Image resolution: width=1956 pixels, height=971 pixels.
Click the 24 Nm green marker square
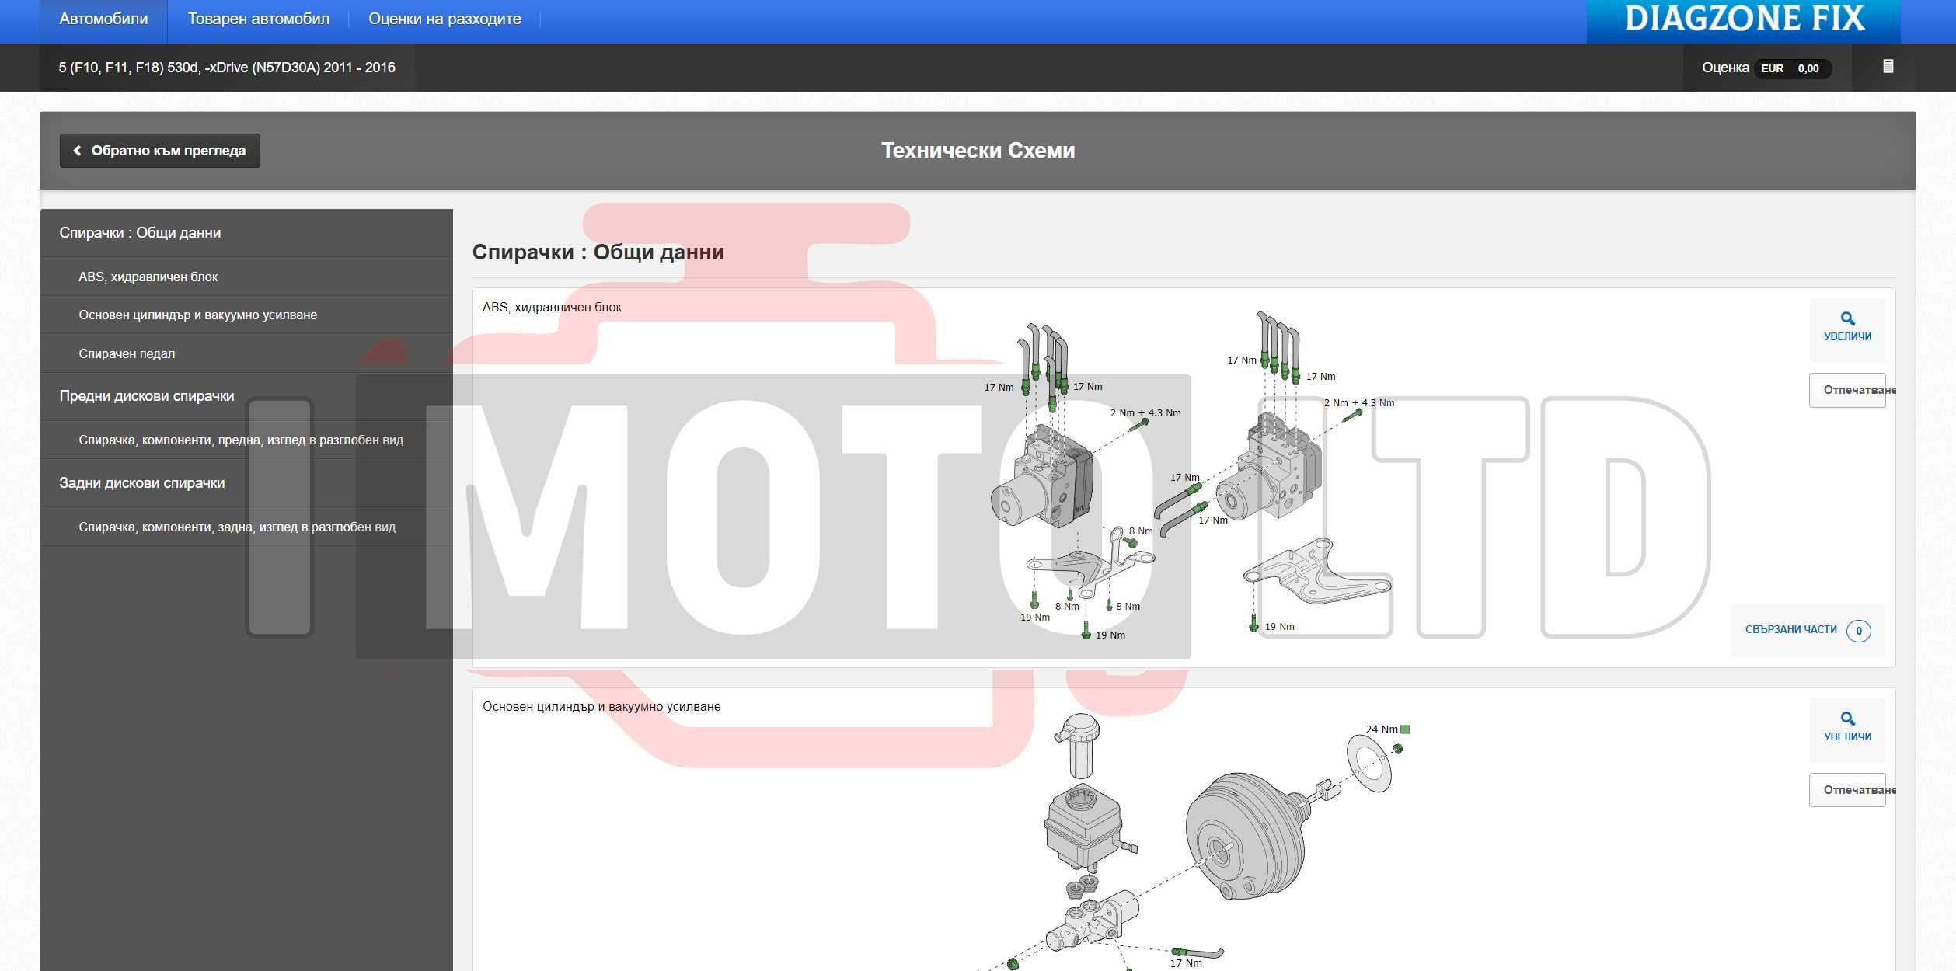tap(1405, 729)
